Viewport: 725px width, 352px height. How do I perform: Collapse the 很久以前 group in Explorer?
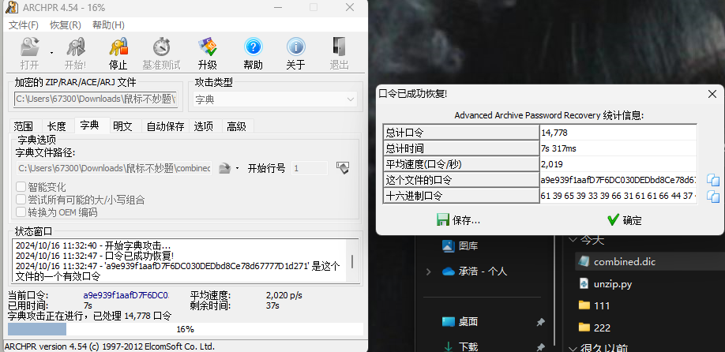point(573,349)
